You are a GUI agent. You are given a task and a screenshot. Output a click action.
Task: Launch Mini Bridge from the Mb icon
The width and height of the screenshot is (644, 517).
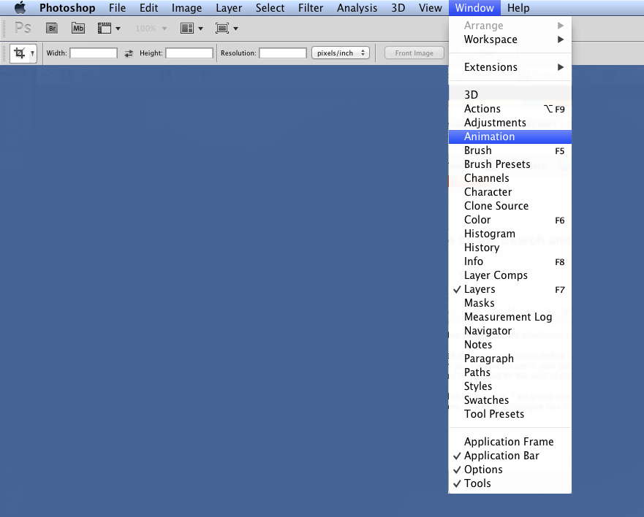click(78, 28)
